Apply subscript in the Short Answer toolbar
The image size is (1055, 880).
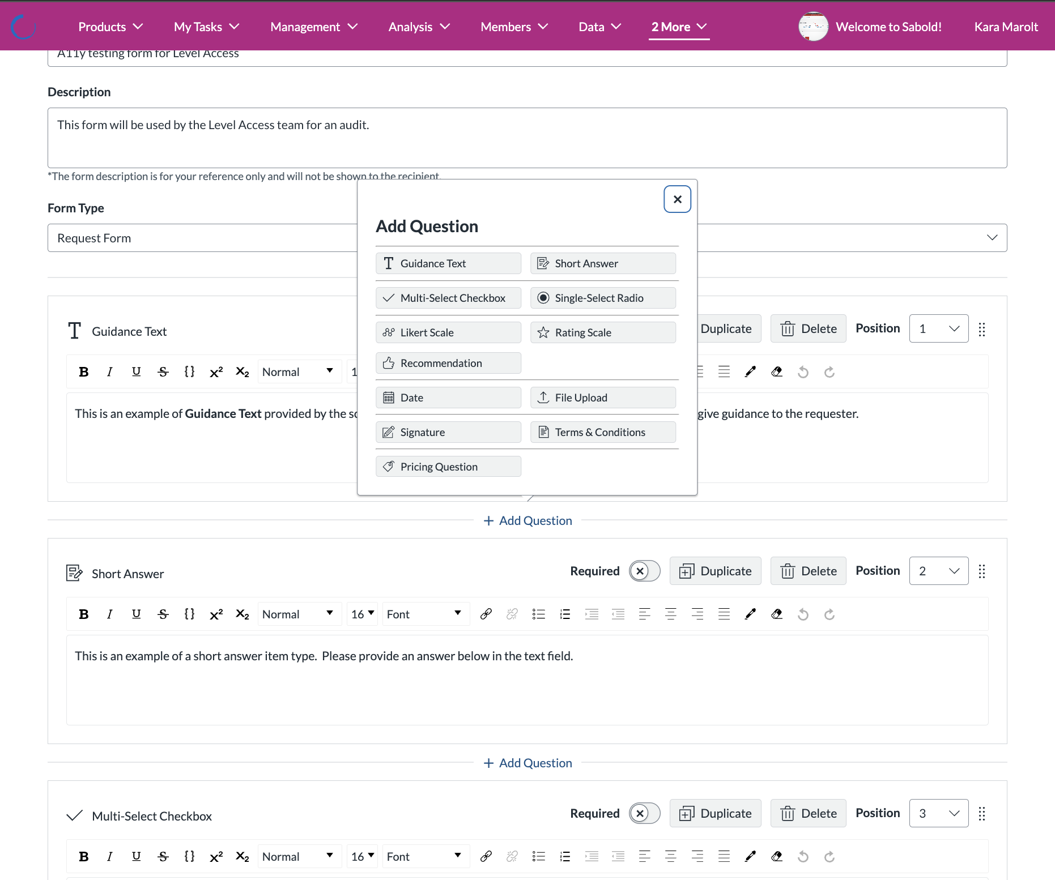coord(243,614)
